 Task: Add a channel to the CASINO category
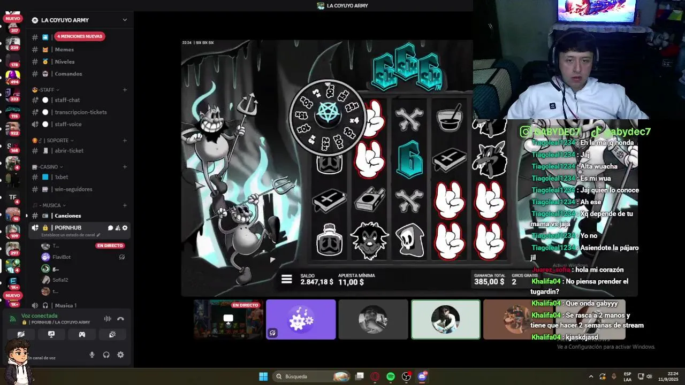(x=125, y=167)
